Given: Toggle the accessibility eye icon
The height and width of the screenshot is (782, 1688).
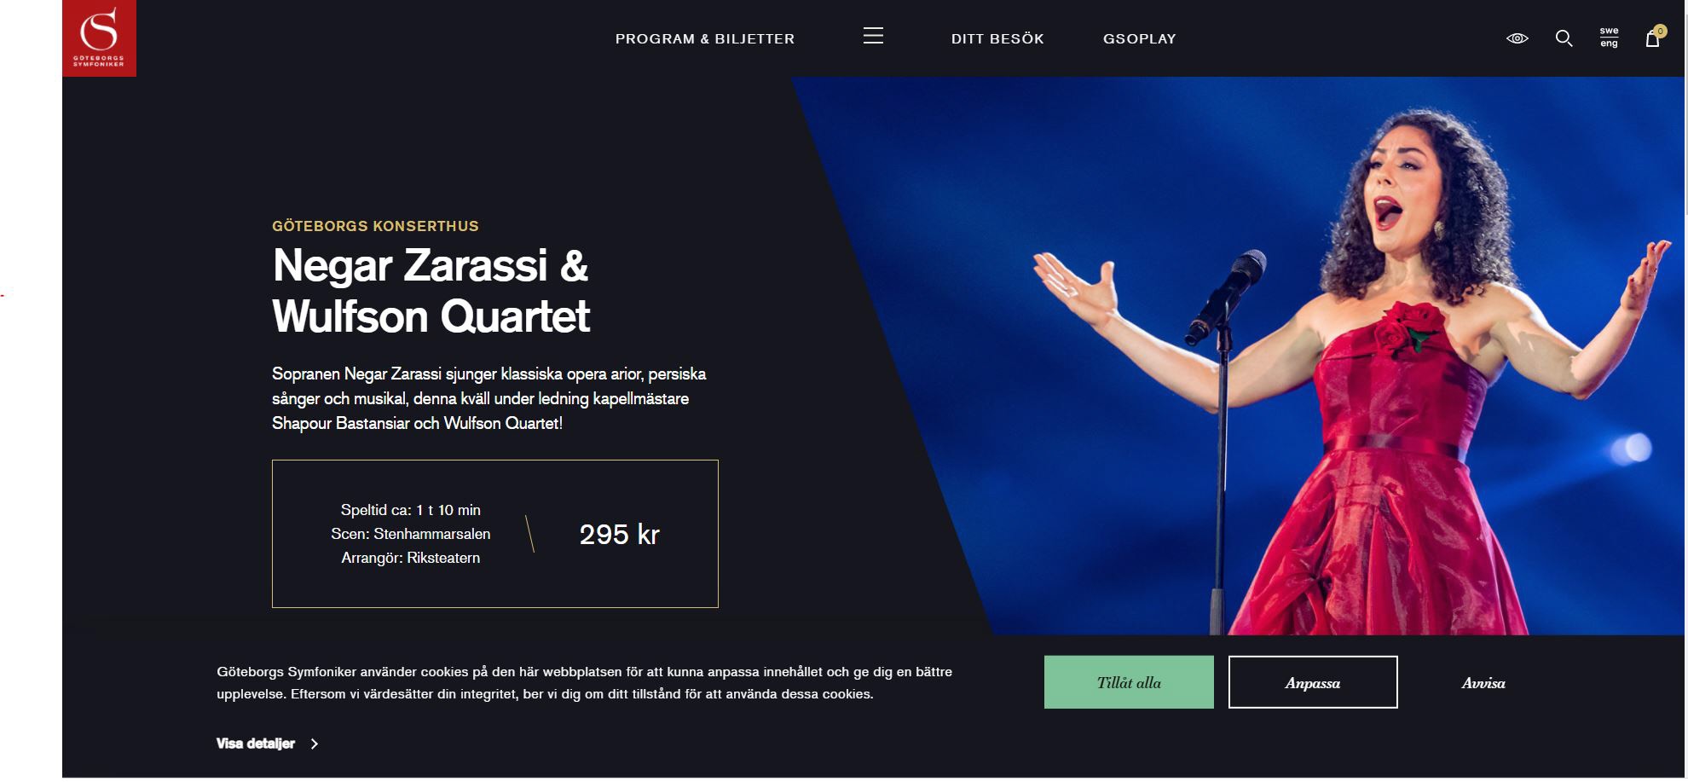Looking at the screenshot, I should [1517, 38].
